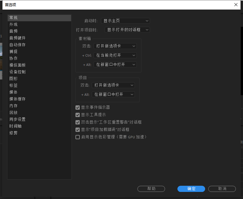Open 素材箱 + Alt dropdown 在新窗口中打开

[x=115, y=65]
